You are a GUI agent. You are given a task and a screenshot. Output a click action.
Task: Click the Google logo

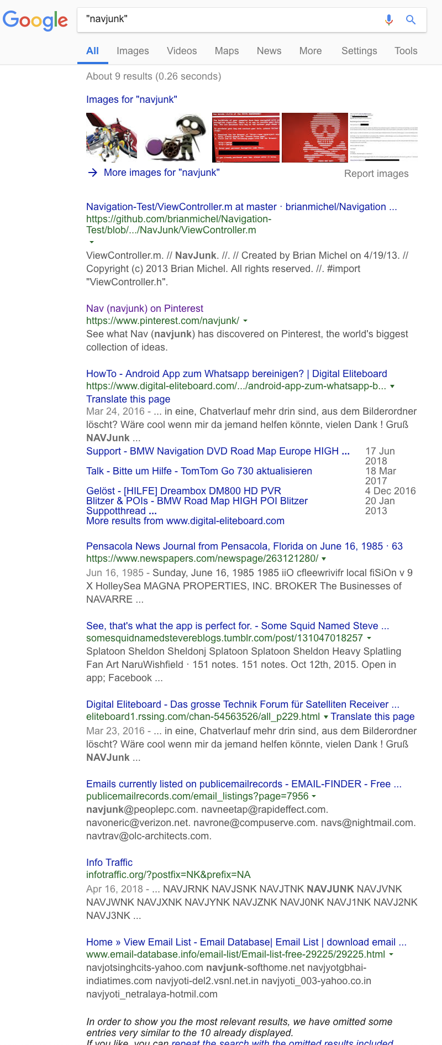pos(35,20)
